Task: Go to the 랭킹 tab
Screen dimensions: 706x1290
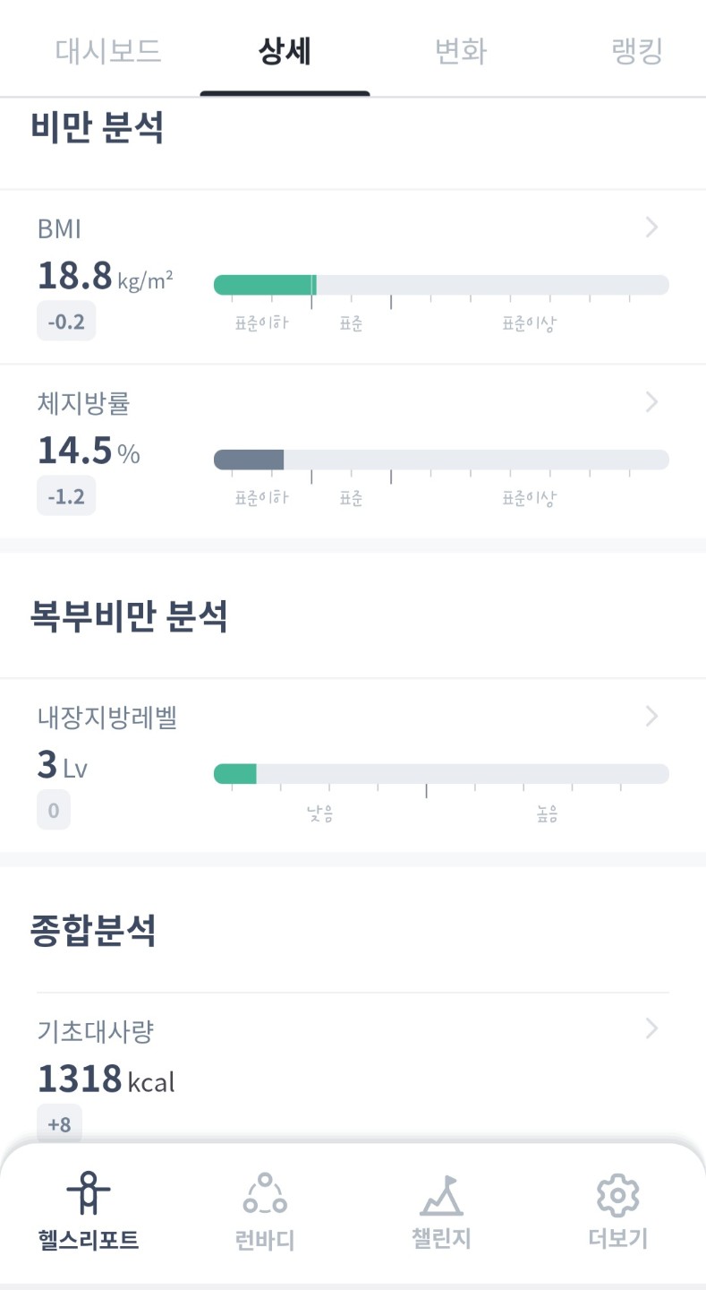Action: pos(637,51)
